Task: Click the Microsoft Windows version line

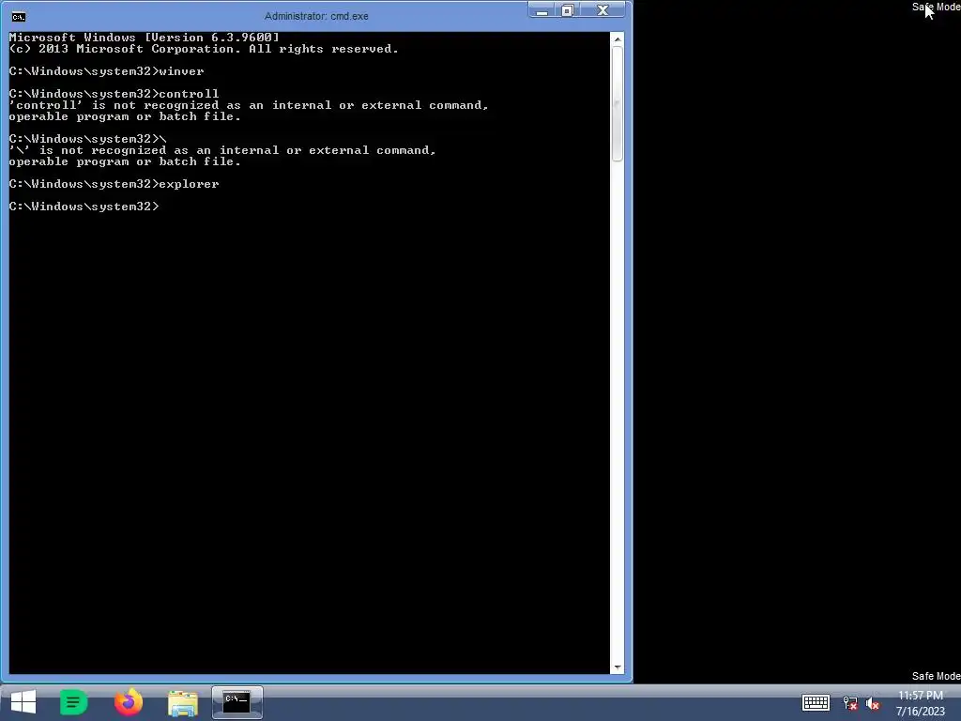Action: [x=144, y=38]
